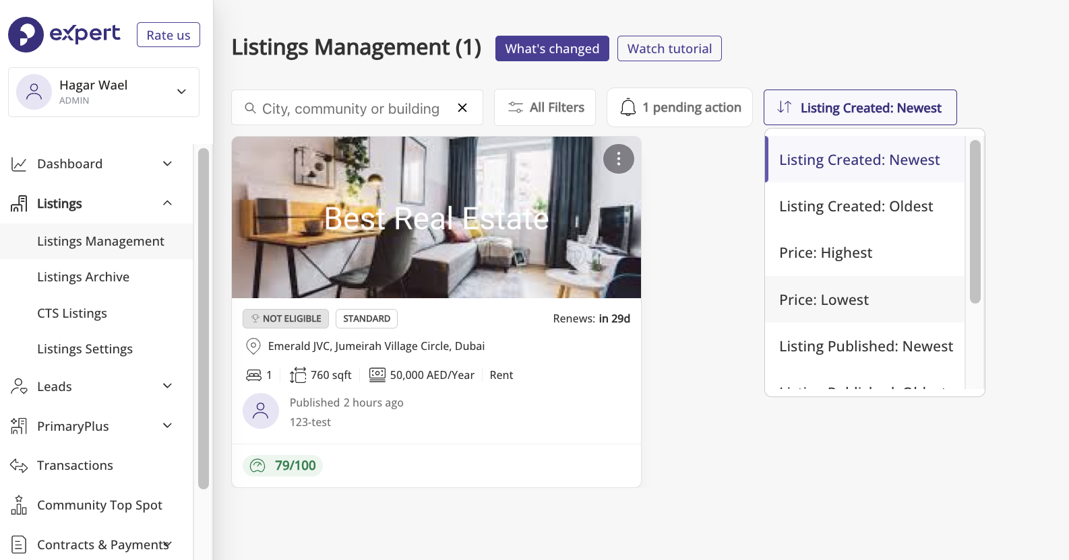Click the Leads person icon
The height and width of the screenshot is (560, 1069).
[19, 386]
